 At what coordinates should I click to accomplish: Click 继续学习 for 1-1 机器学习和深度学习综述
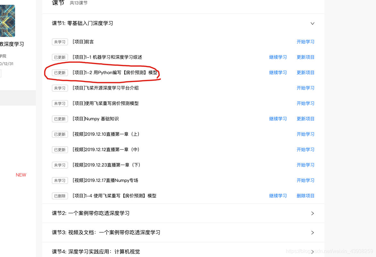[x=278, y=57]
